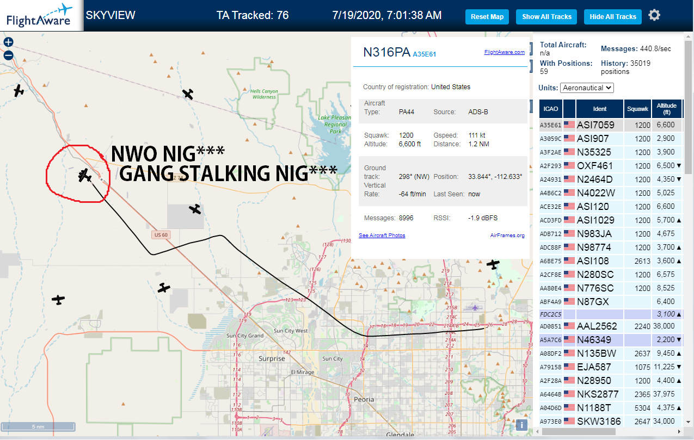
Task: Open the FlightAware.com link
Action: pos(504,52)
